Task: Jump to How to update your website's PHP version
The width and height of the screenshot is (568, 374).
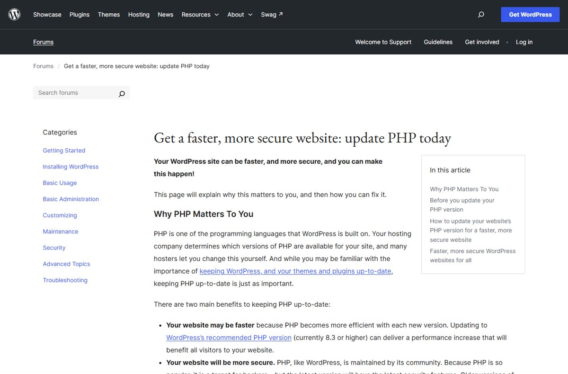Action: [471, 231]
